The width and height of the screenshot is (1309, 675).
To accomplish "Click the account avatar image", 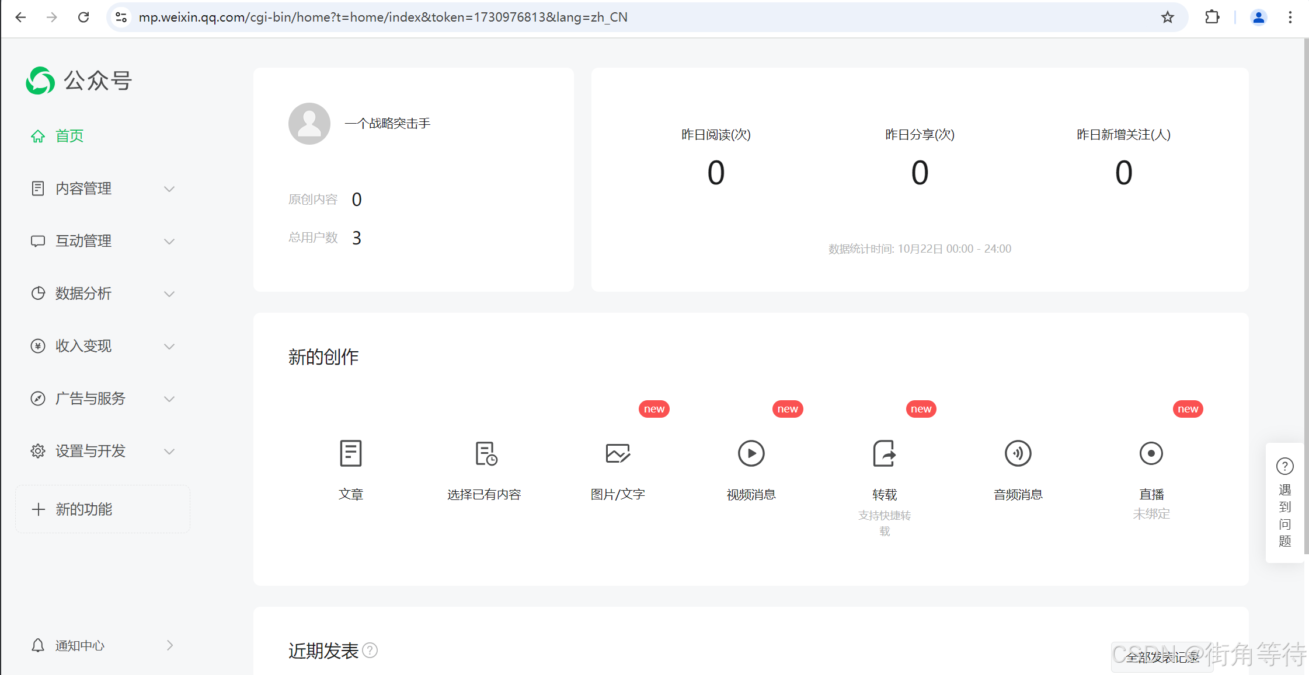I will pos(309,124).
